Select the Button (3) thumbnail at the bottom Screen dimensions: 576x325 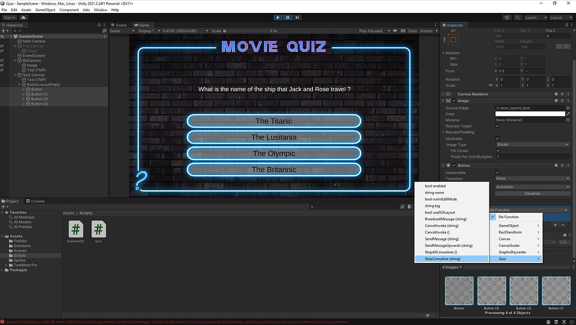point(492,291)
